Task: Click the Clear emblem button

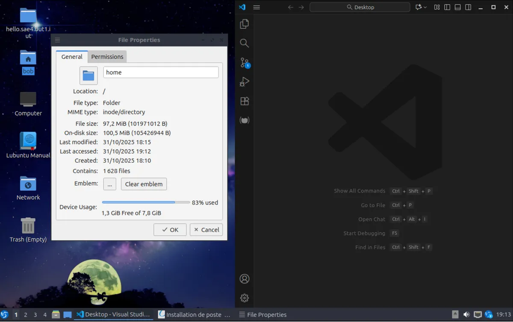Action: [144, 184]
